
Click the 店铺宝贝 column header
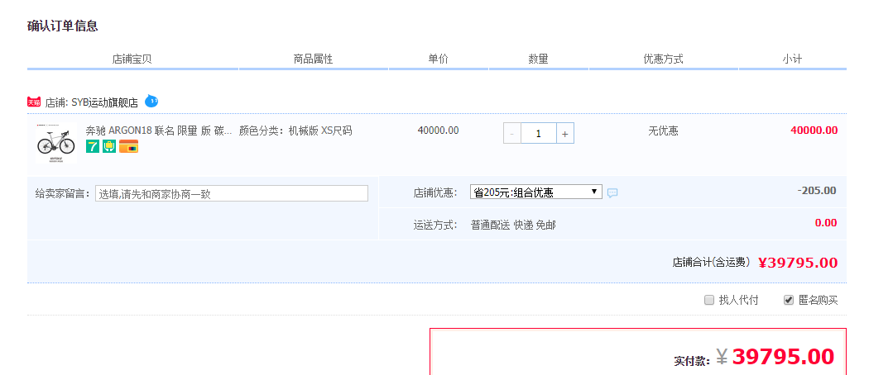coord(132,59)
